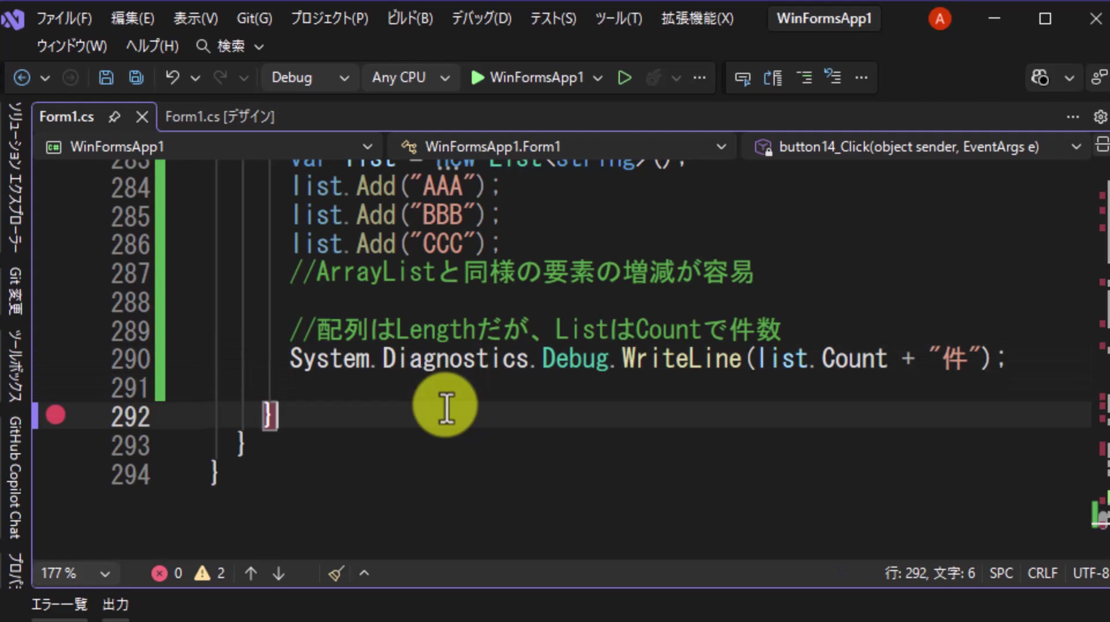Image resolution: width=1110 pixels, height=622 pixels.
Task: Open the 拡張機能(X) menu
Action: [x=697, y=18]
